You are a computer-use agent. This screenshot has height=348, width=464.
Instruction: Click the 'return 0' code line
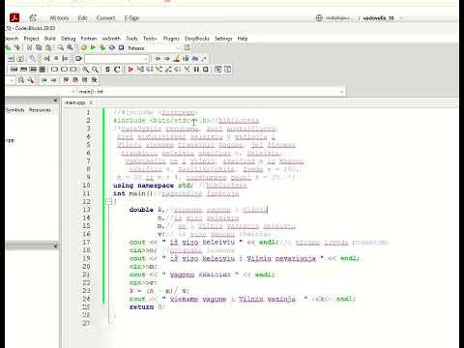147,306
